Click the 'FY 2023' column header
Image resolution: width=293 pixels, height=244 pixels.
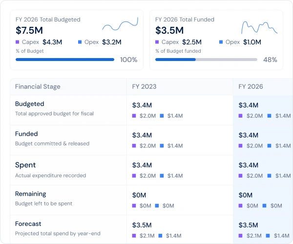[144, 87]
